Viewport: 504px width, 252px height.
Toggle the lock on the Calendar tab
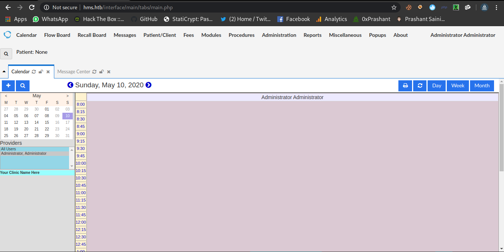(41, 72)
